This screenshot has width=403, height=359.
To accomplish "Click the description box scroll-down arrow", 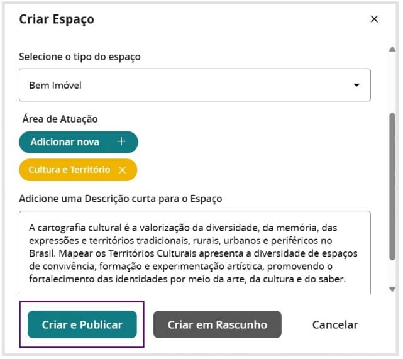I will click(x=392, y=289).
